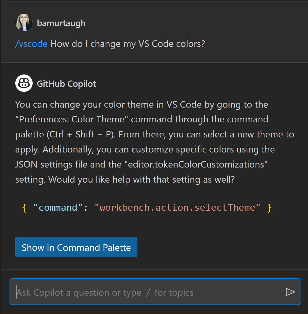Click the text cursor inside the chat input
Image resolution: width=308 pixels, height=314 pixels.
[x=16, y=292]
